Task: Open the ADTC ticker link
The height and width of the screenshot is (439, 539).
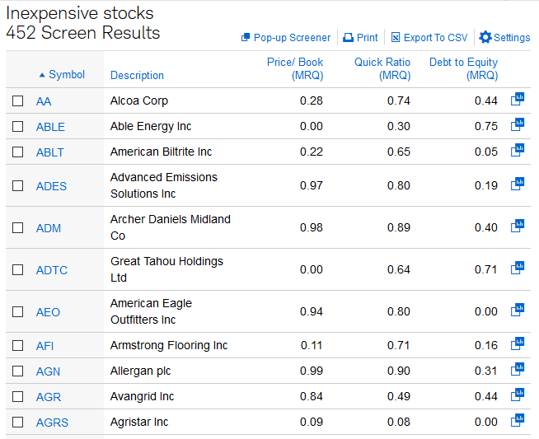Action: tap(52, 270)
